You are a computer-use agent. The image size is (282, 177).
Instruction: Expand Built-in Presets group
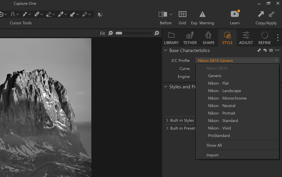click(x=167, y=128)
